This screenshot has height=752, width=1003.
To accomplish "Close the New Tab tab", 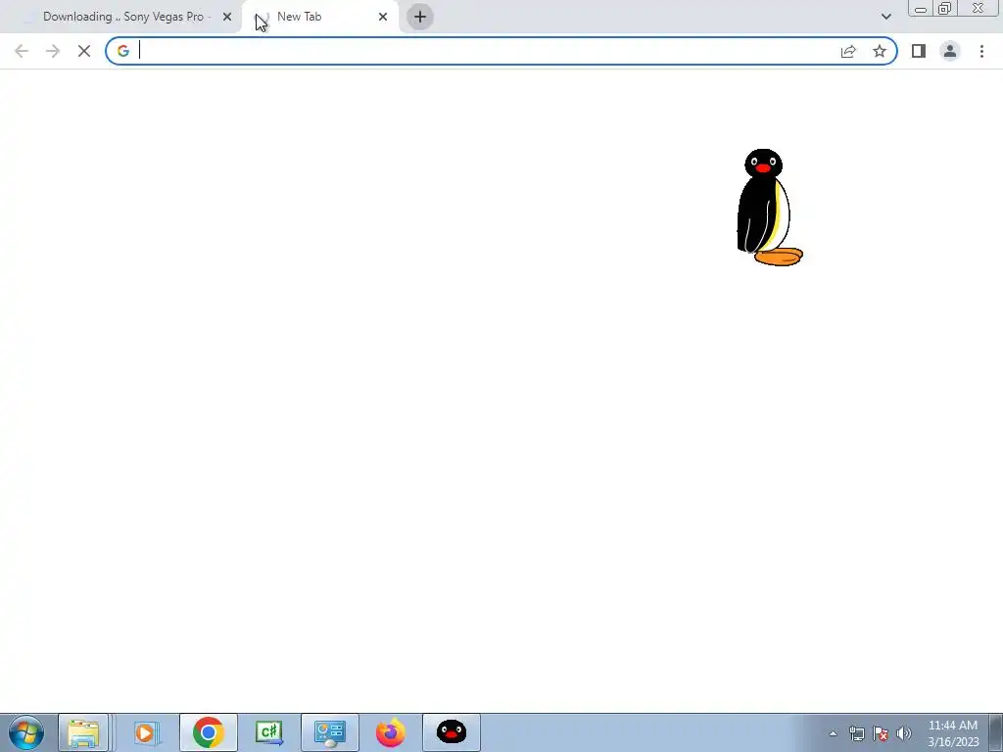I will pos(383,18).
